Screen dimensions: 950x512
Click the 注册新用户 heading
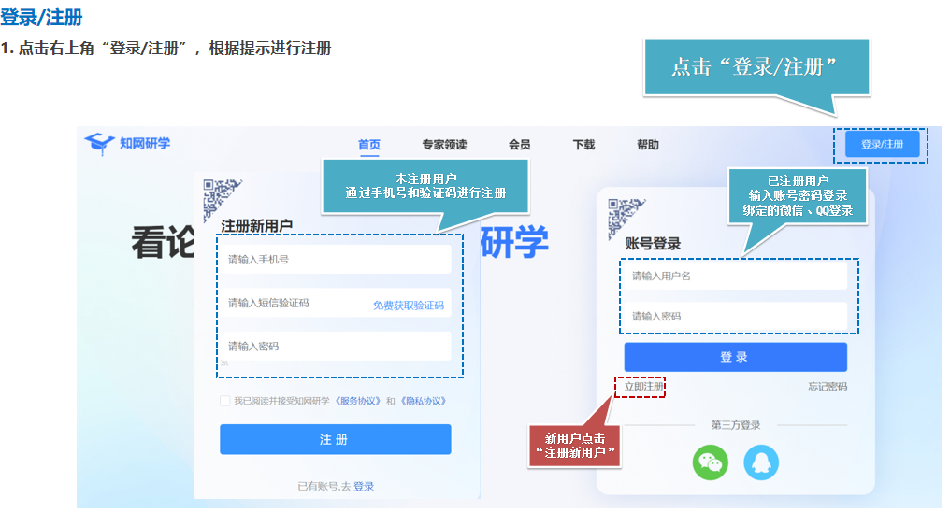[256, 226]
